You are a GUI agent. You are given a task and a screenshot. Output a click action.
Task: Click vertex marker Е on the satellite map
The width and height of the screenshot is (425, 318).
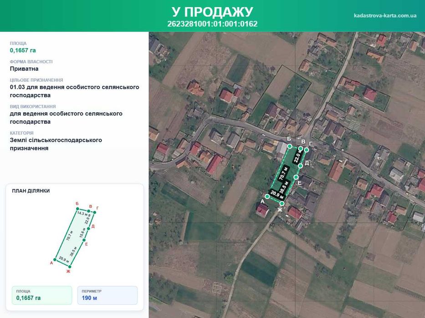(x=296, y=177)
